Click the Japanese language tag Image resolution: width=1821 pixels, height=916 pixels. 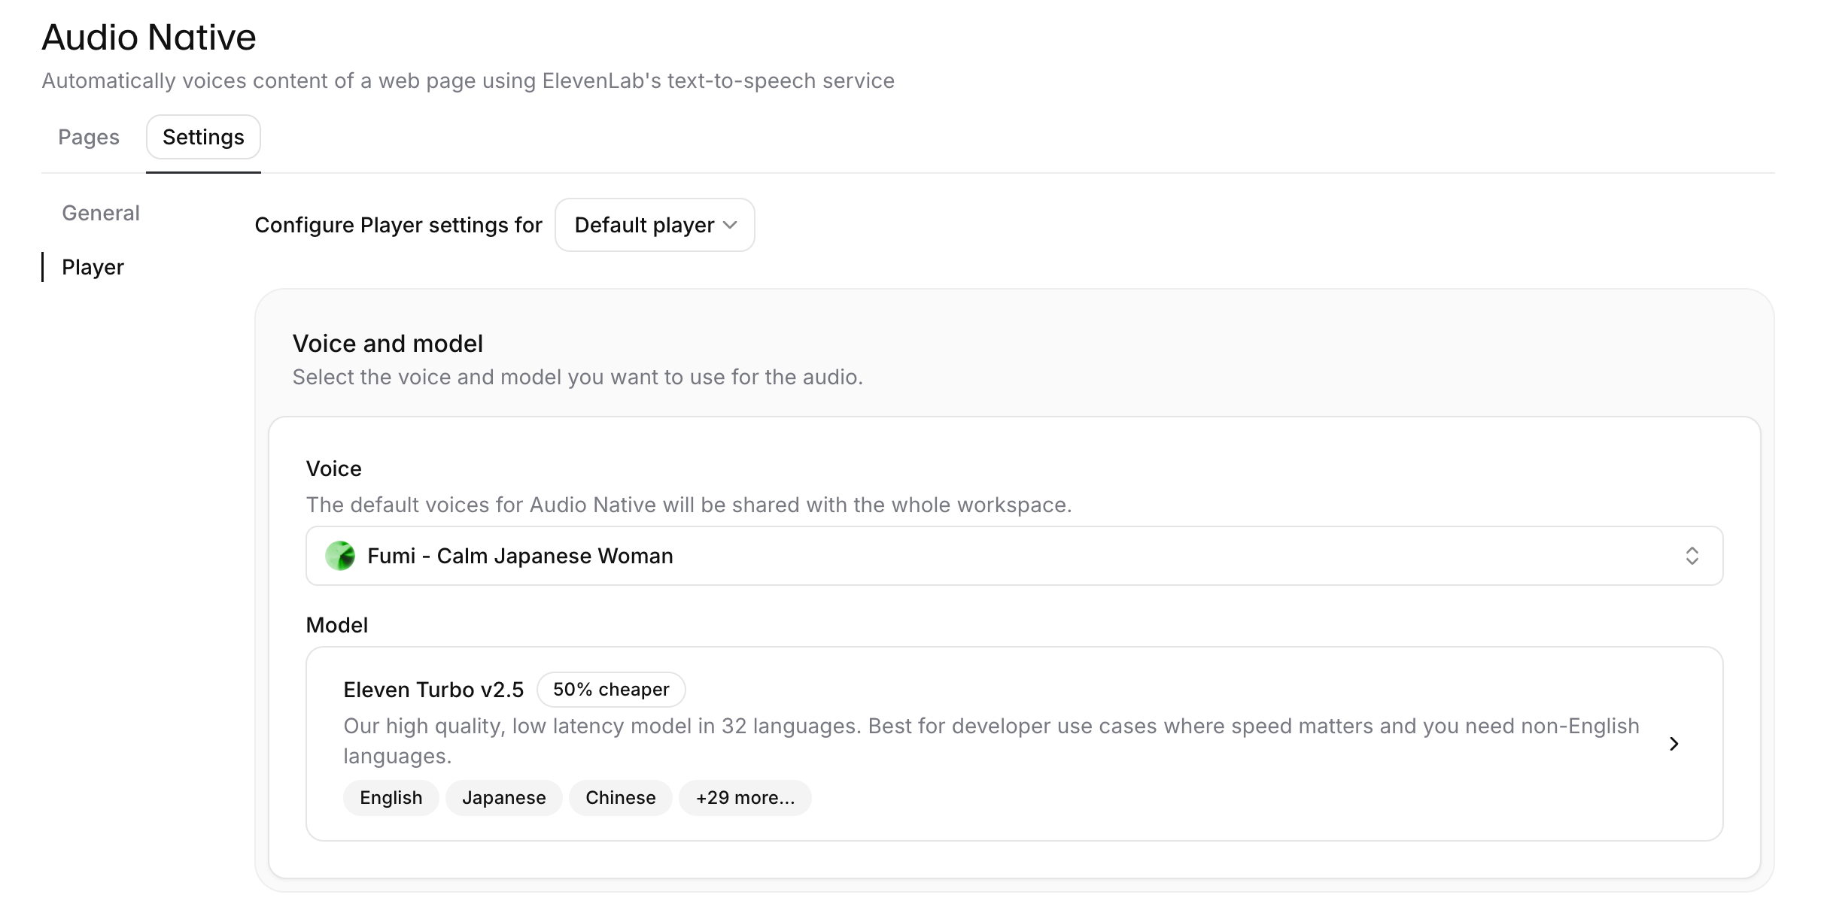point(504,798)
